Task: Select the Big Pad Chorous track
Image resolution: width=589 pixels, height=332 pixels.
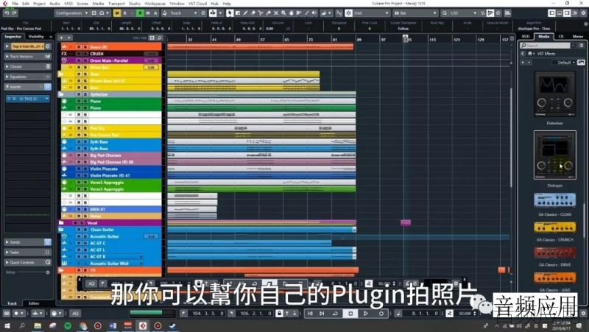Action: coord(111,155)
